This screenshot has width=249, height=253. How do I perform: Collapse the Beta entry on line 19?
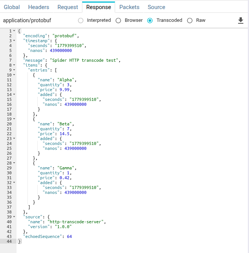(x=14, y=119)
